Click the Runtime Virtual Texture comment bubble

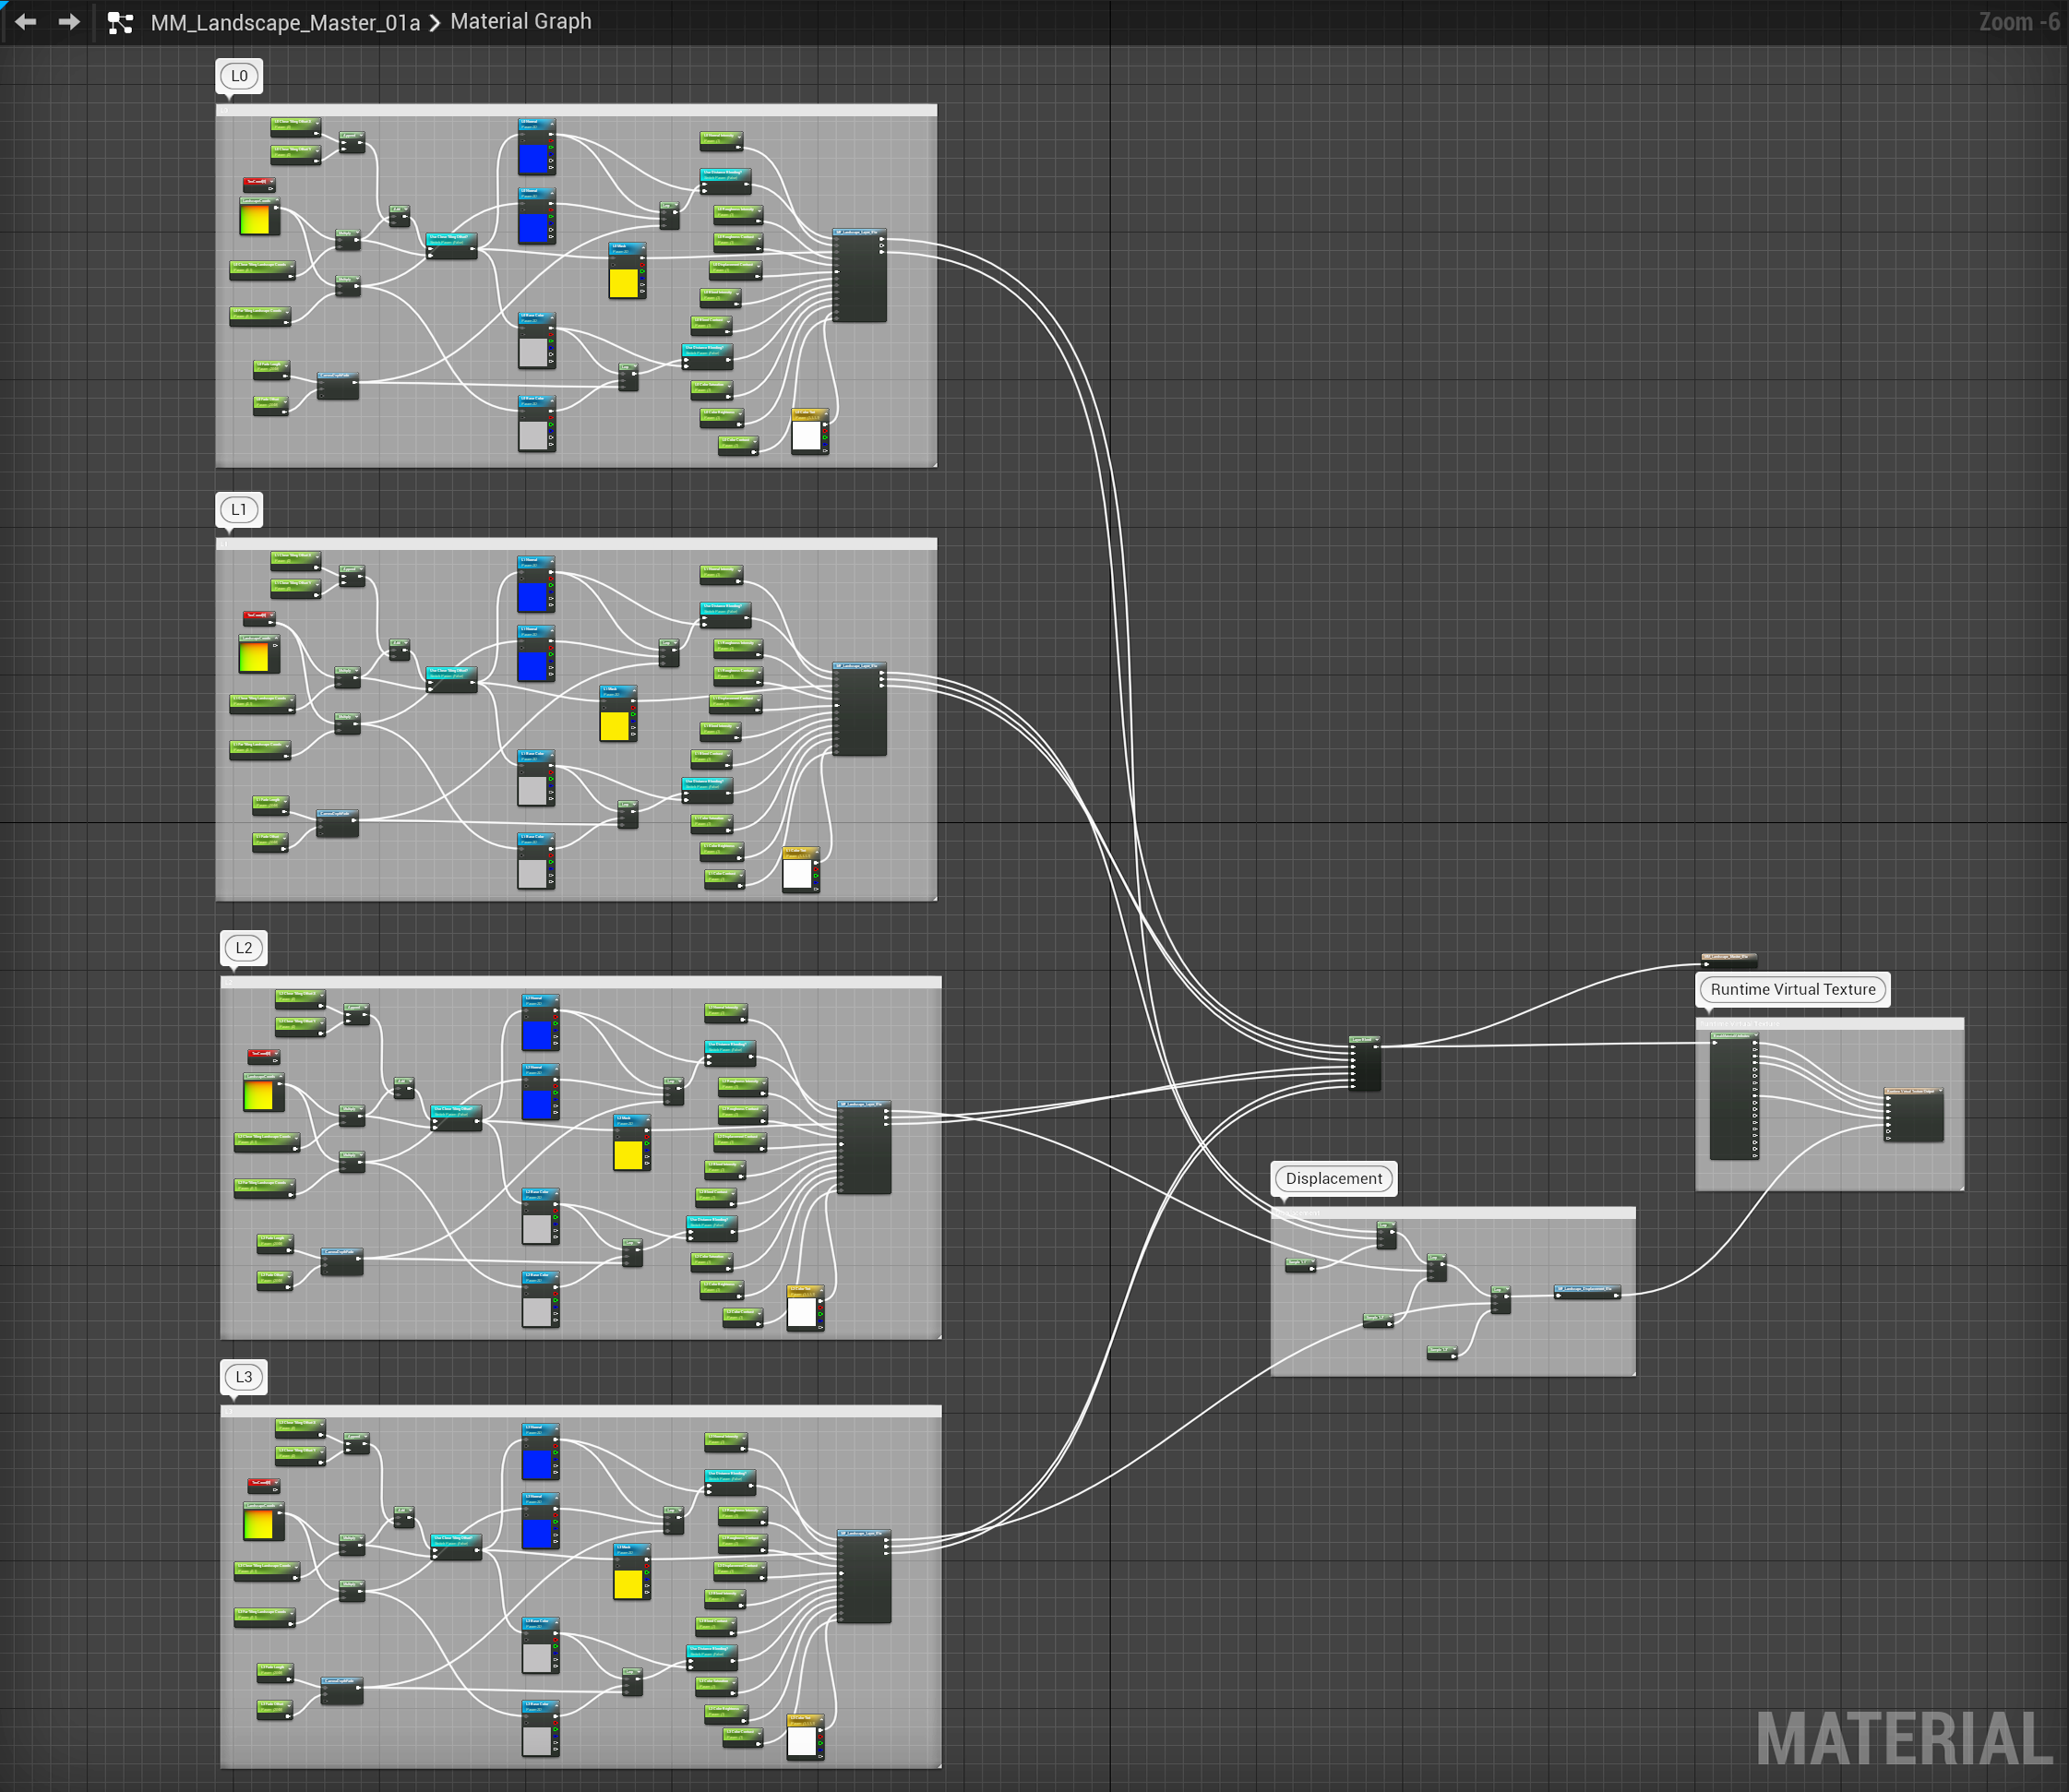coord(1792,990)
